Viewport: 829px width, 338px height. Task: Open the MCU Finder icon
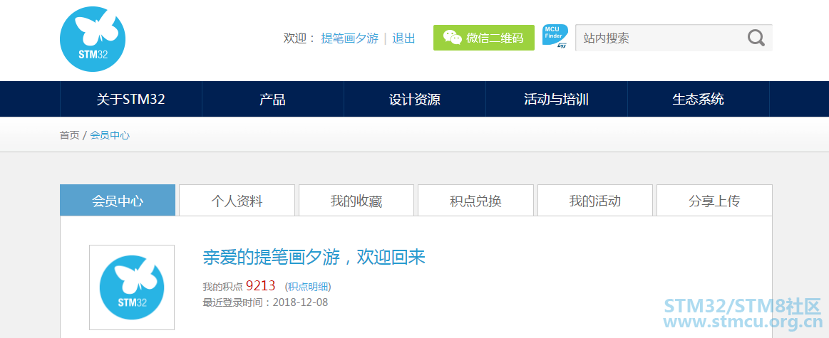(555, 37)
